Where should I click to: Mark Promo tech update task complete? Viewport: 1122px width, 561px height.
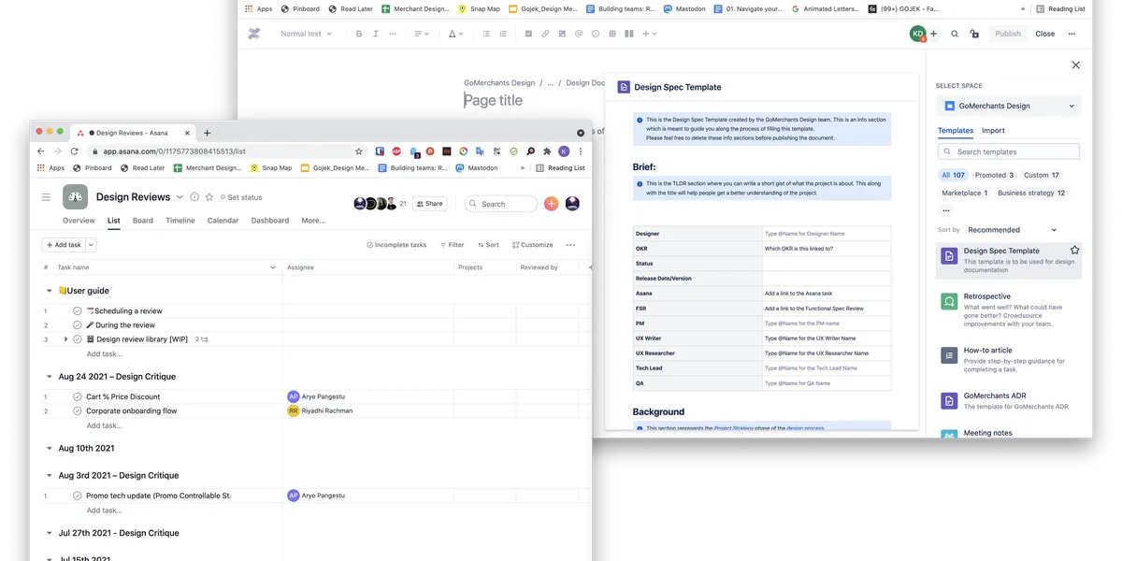[x=77, y=496]
